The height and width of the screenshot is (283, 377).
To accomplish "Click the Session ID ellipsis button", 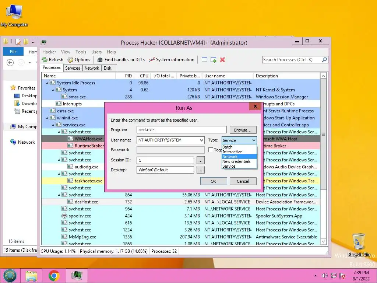I will click(x=201, y=160).
